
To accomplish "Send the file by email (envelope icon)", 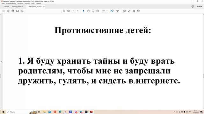I will coord(18,11).
